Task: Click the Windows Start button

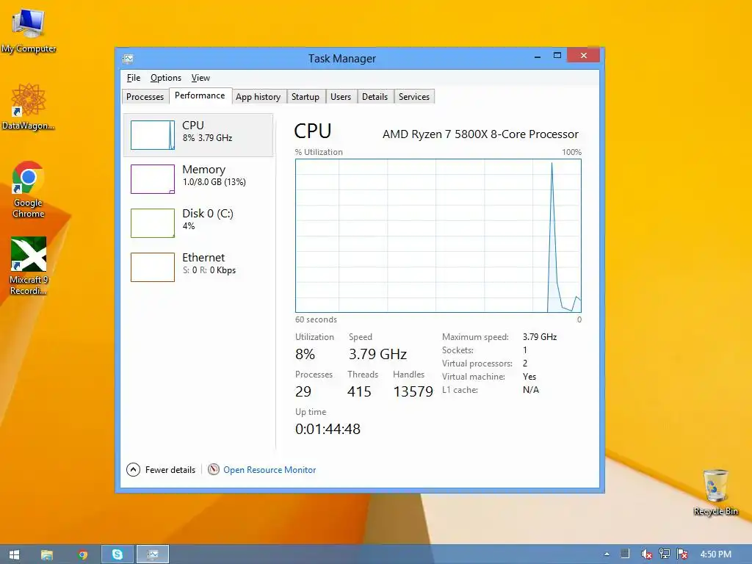Action: tap(15, 554)
